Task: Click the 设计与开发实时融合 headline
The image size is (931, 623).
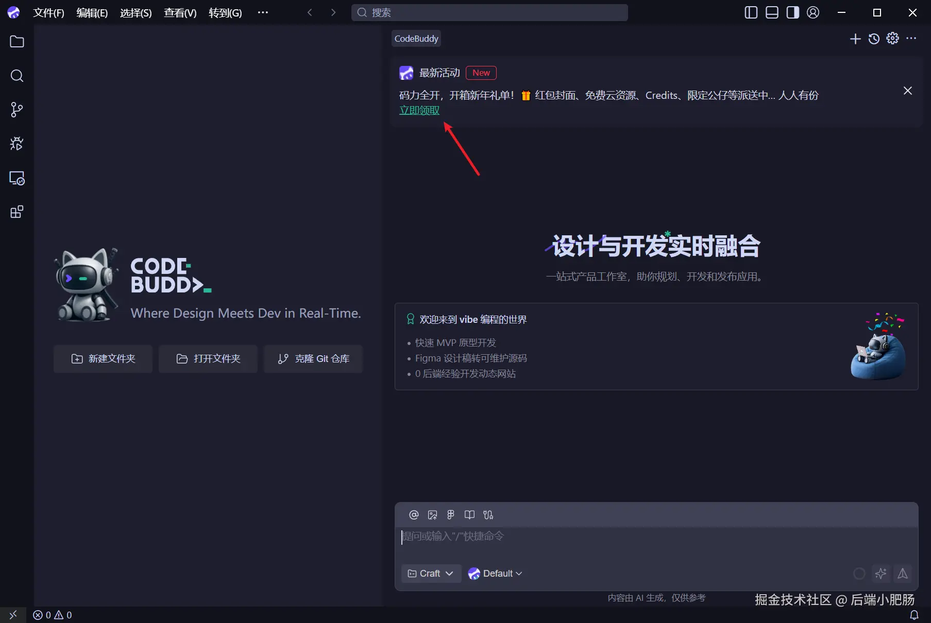Action: pyautogui.click(x=656, y=246)
